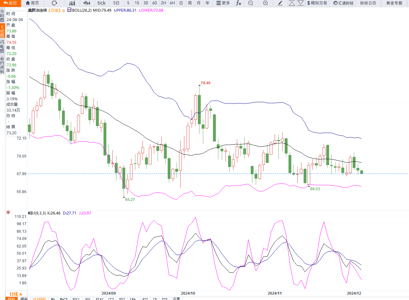Open the 模拟交易 simulated trading link
Viewport: 409px width, 300px height.
tap(317, 3)
